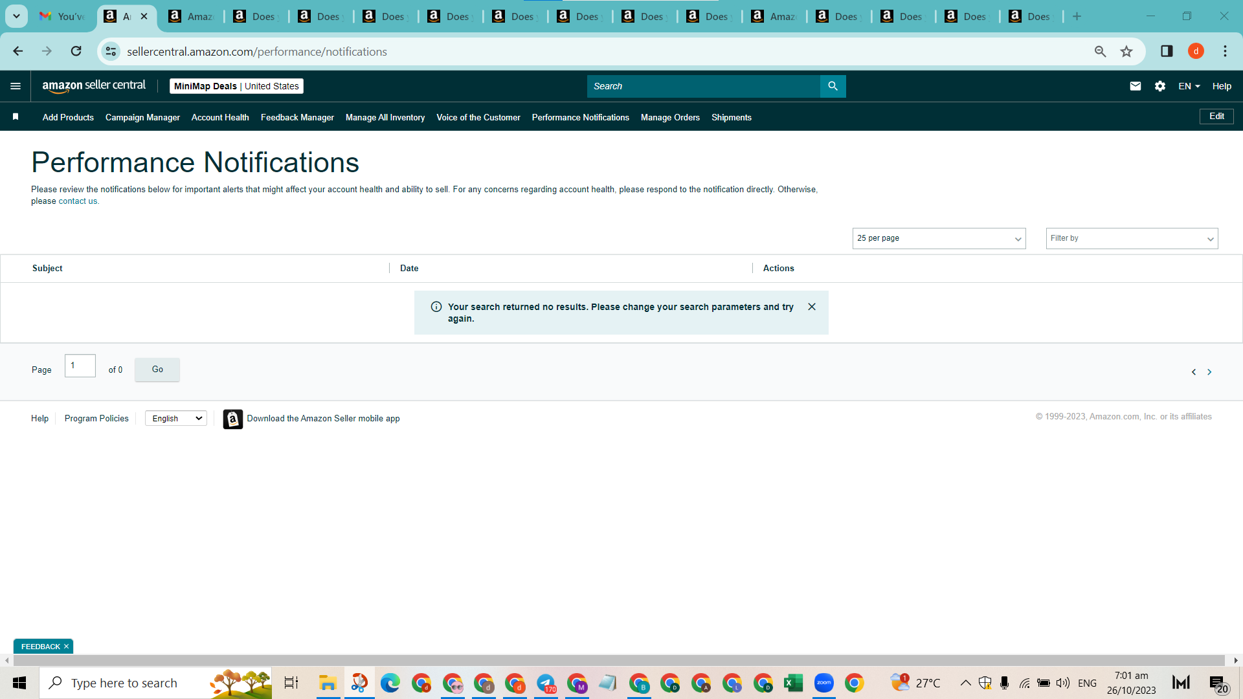Open the Help link in the header
1243x699 pixels.
1222,86
